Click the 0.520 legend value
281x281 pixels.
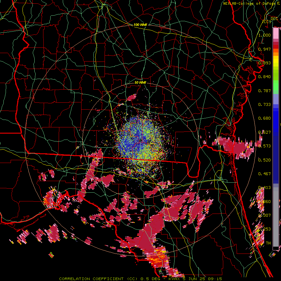[x=264, y=160]
